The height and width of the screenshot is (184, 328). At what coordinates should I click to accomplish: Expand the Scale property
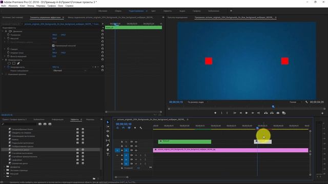pos(5,38)
